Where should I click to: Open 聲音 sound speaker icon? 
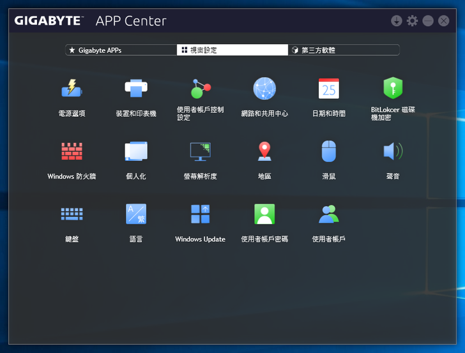coord(393,151)
